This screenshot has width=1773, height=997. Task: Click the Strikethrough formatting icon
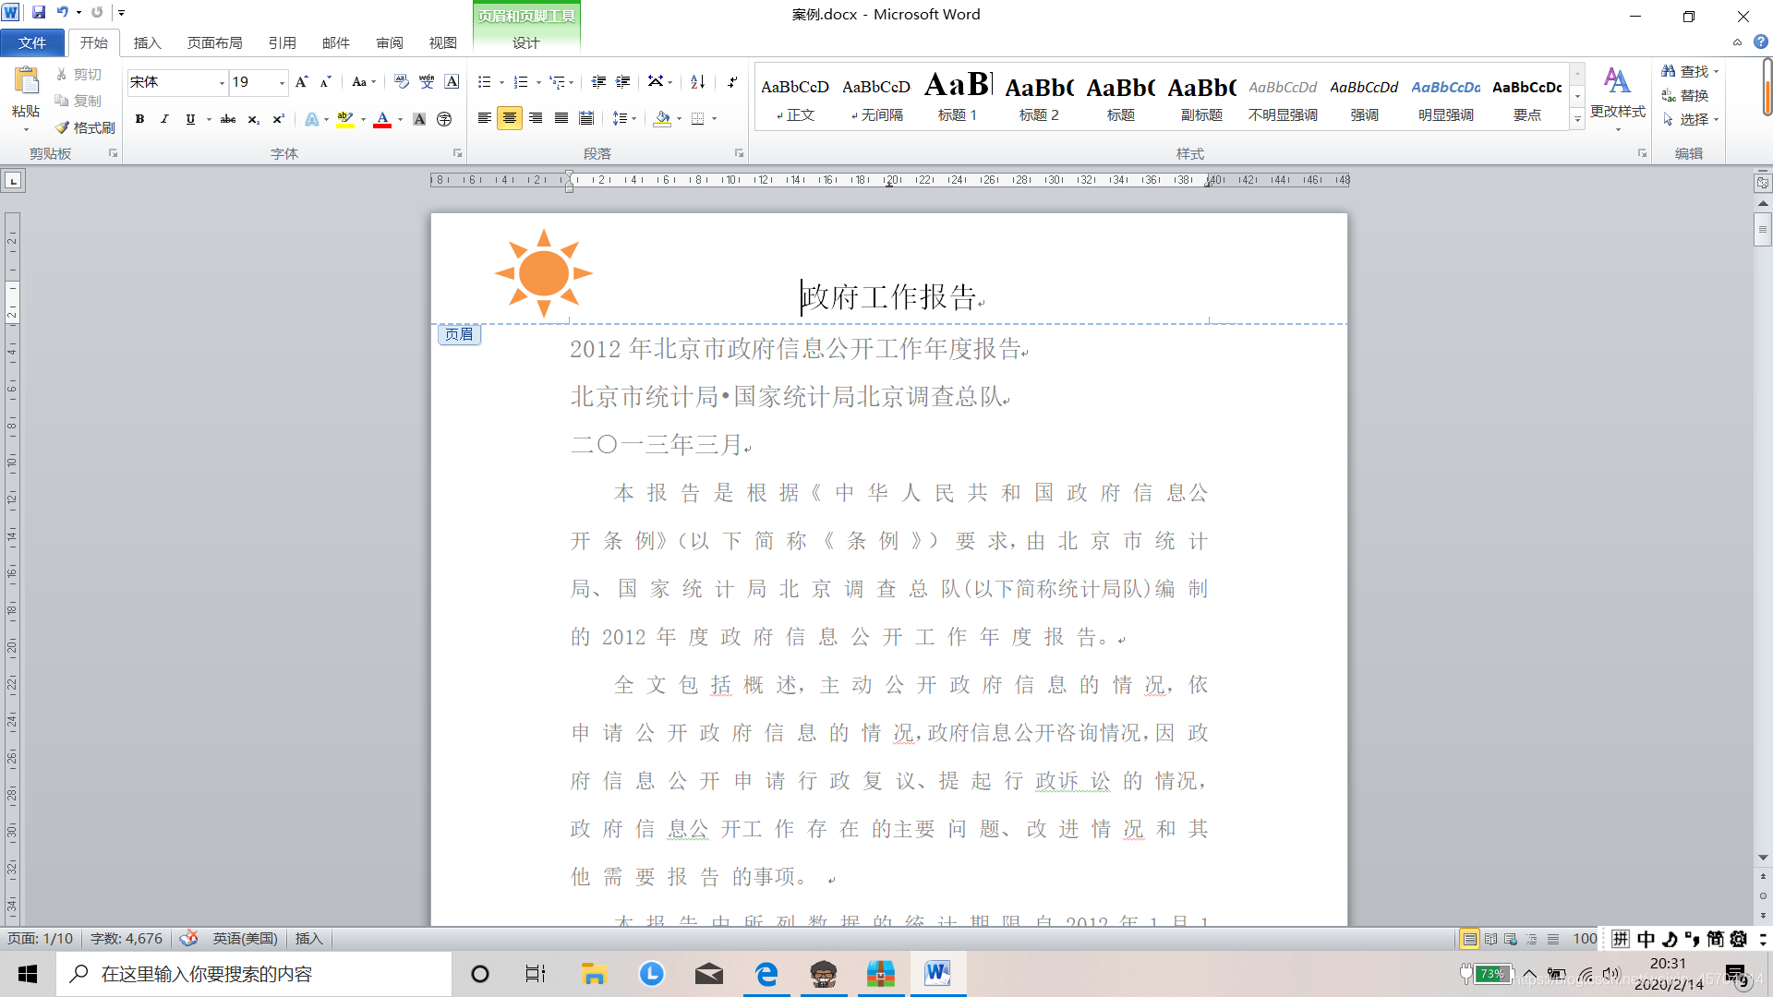[x=227, y=119]
